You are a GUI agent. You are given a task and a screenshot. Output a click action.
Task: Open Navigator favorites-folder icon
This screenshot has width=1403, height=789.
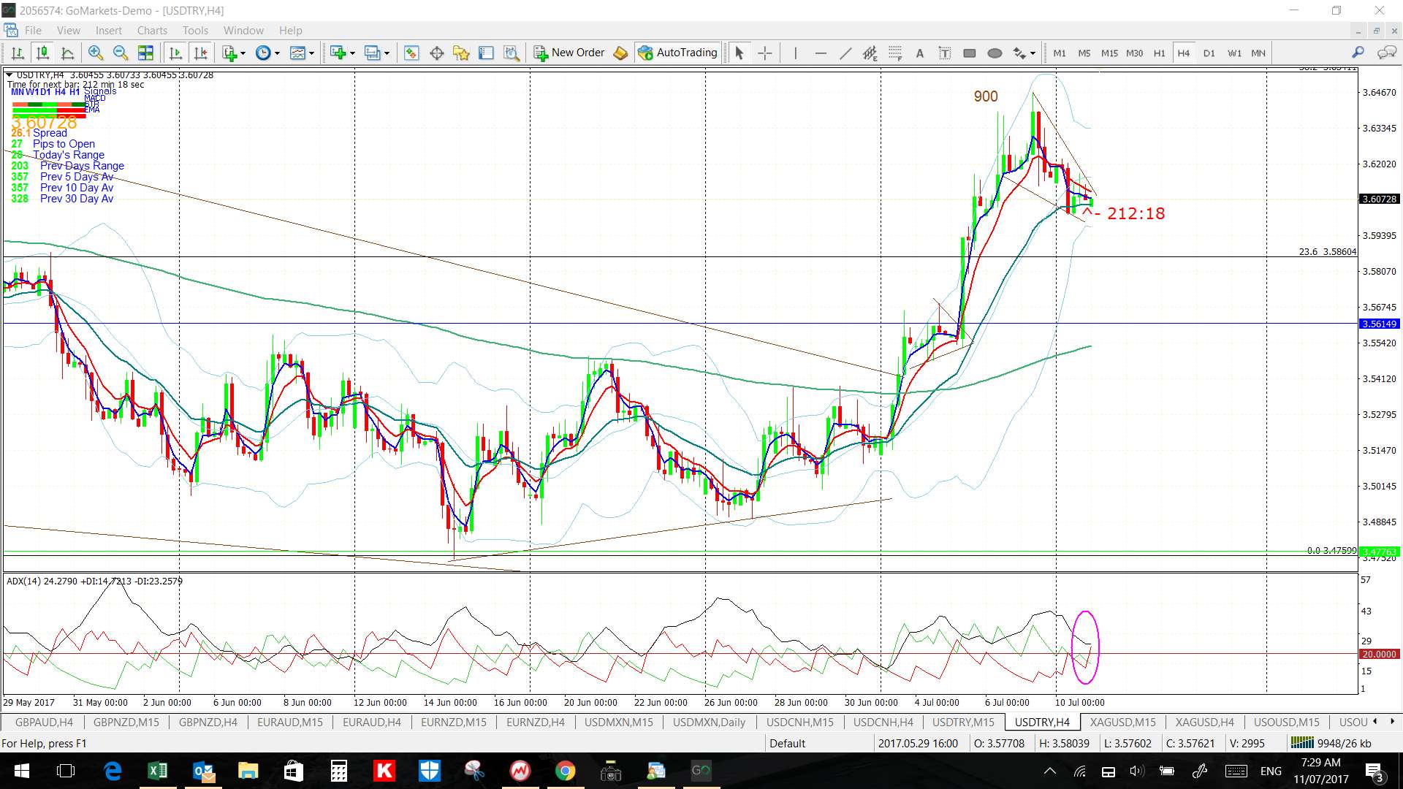[x=461, y=53]
